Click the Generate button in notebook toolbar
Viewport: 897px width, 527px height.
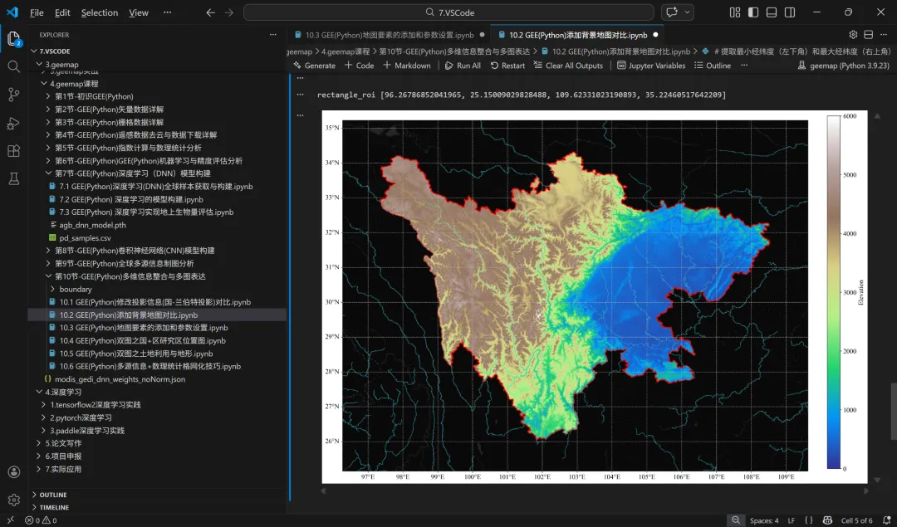pos(314,66)
